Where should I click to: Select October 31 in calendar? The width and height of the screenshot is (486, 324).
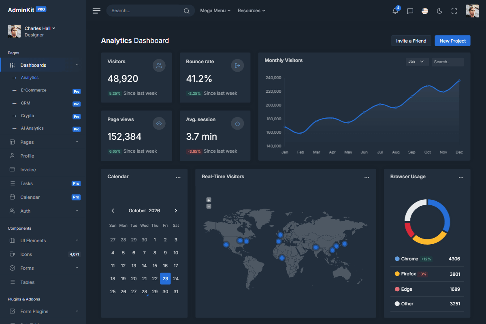[176, 292]
